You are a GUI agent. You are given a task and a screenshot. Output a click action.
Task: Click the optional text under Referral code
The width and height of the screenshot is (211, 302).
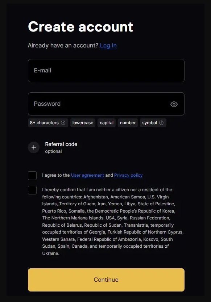click(53, 151)
